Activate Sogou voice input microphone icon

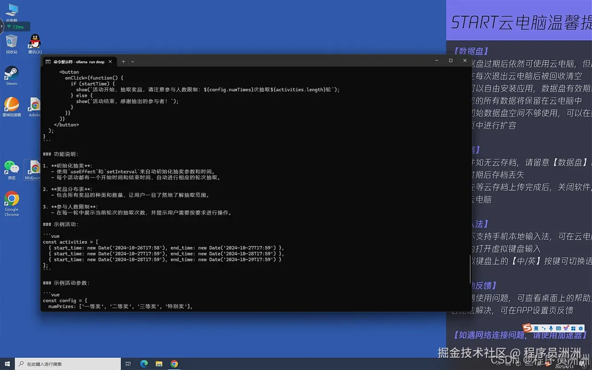[551, 328]
